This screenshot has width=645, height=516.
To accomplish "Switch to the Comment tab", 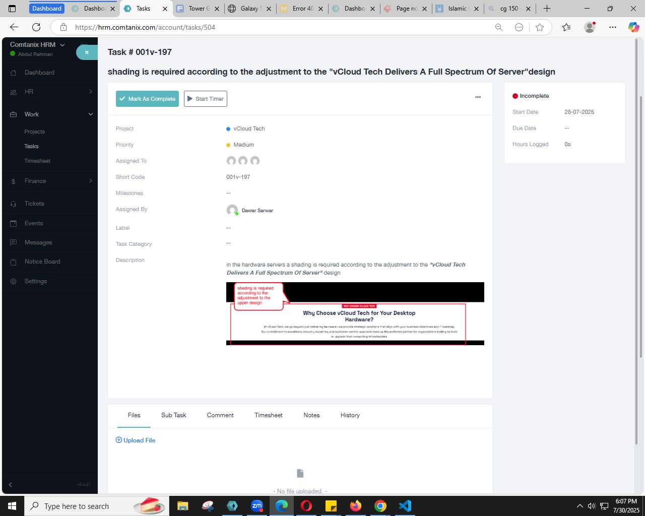I will (220, 415).
